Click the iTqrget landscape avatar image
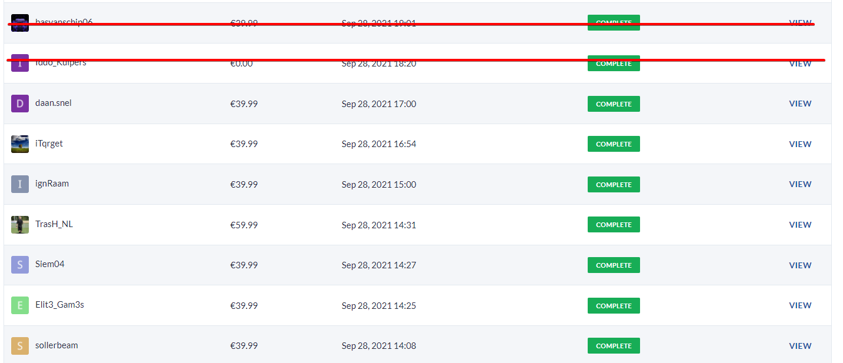843x363 pixels. [x=20, y=144]
